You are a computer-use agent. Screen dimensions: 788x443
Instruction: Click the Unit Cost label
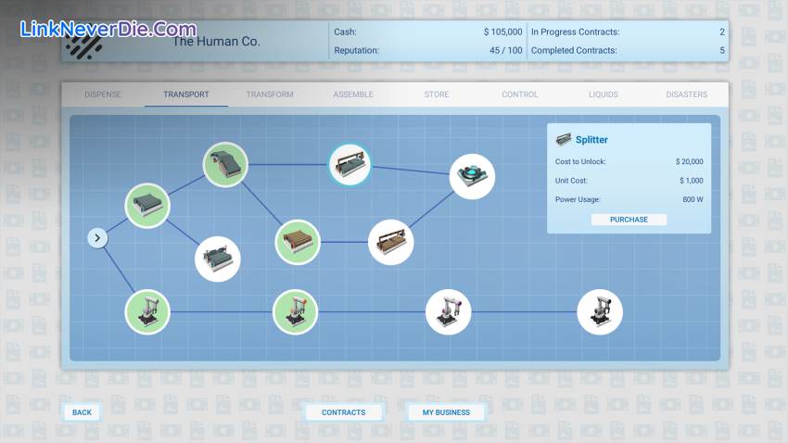[571, 181]
